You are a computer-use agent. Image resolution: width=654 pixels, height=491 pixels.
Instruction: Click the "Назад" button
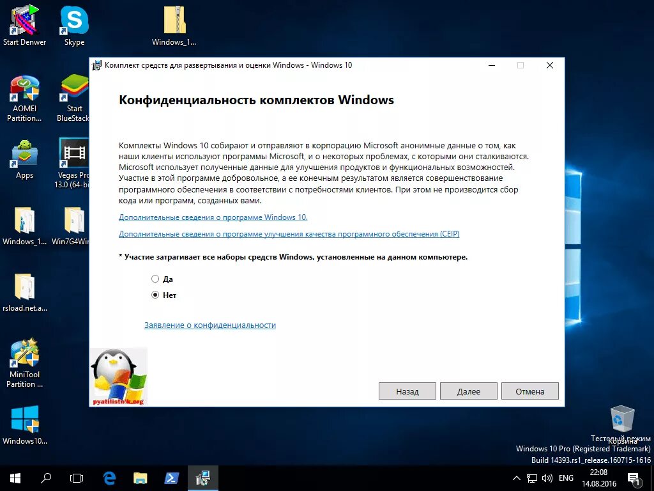(x=407, y=391)
